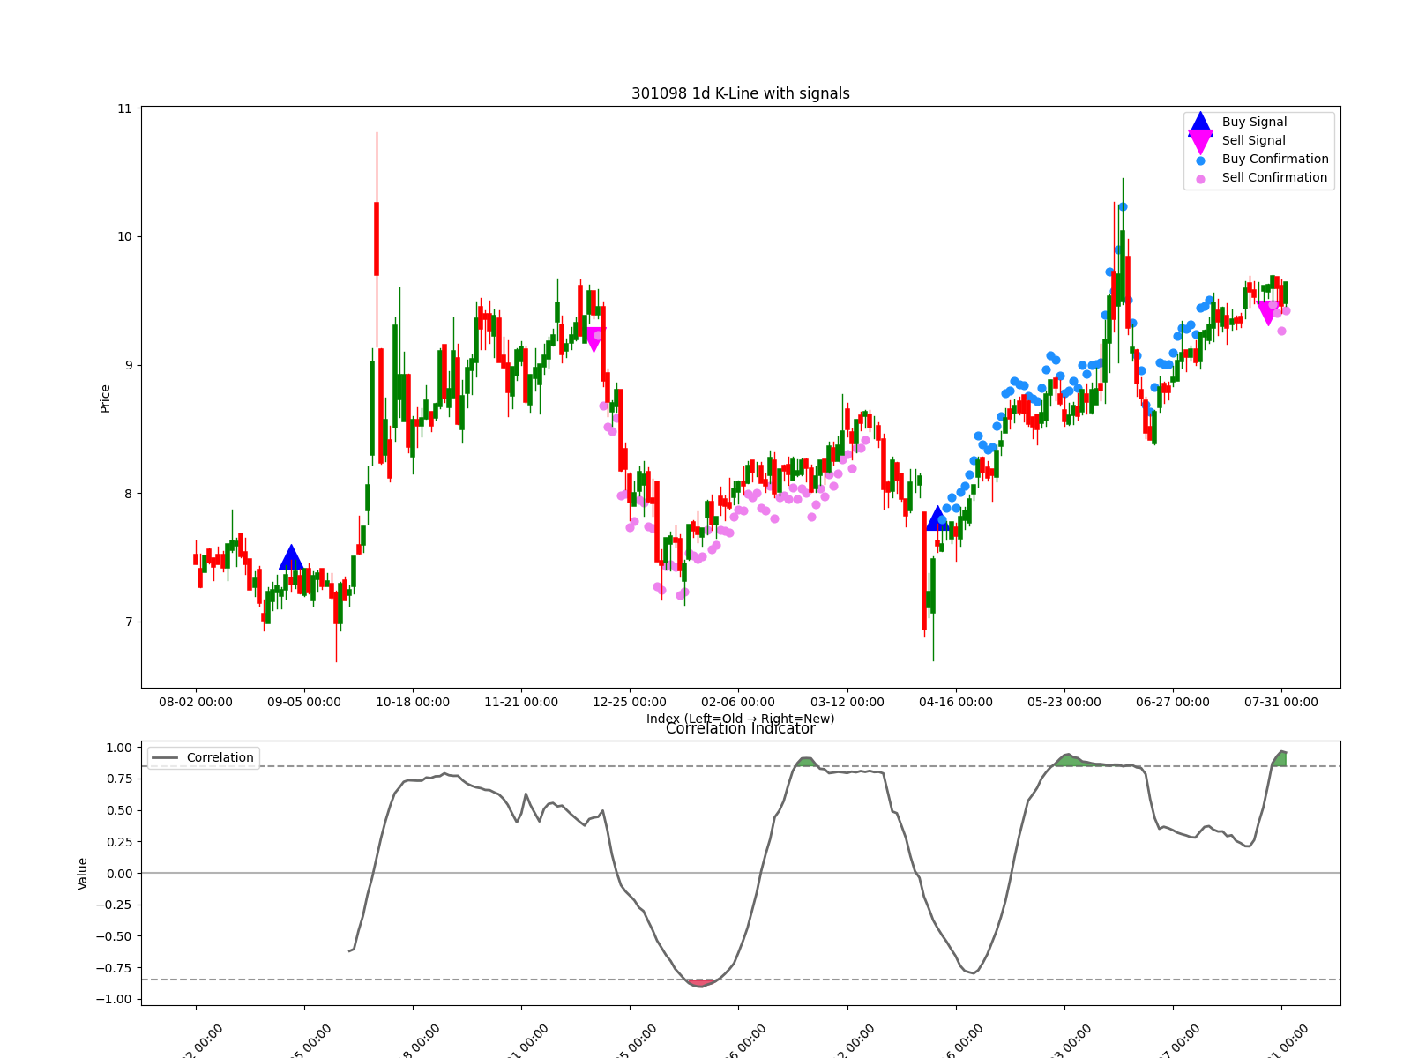This screenshot has width=1411, height=1058.
Task: Click the '09-05 00:00' x-axis tick label
Action: [304, 703]
